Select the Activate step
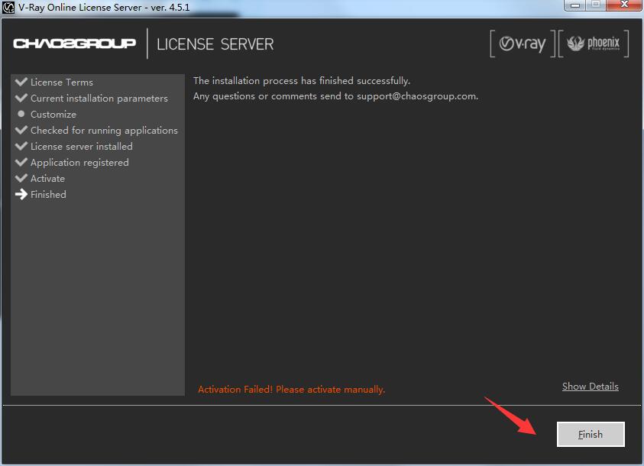The image size is (644, 466). [x=47, y=179]
